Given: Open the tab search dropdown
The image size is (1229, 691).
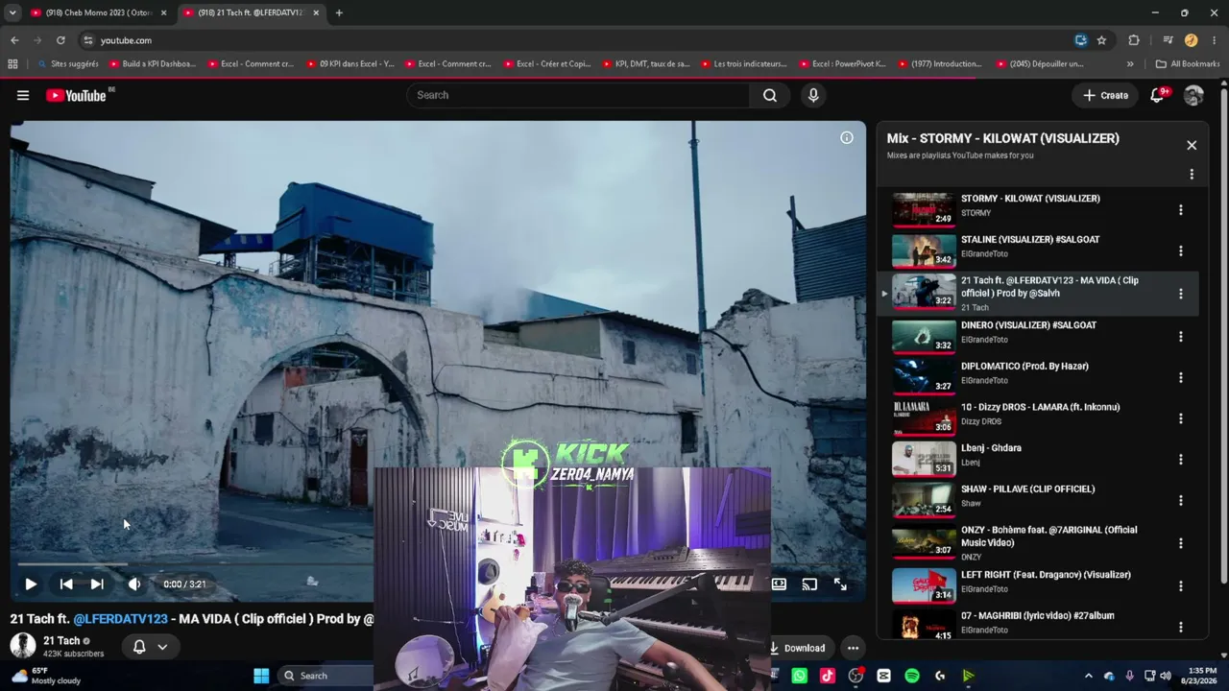Looking at the screenshot, I should pyautogui.click(x=12, y=12).
